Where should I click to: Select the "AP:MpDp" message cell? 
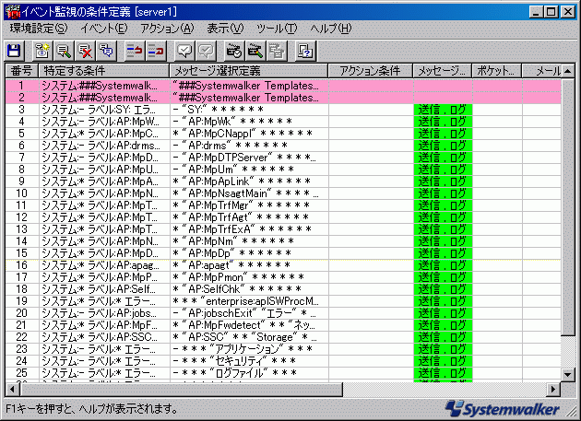[x=249, y=253]
